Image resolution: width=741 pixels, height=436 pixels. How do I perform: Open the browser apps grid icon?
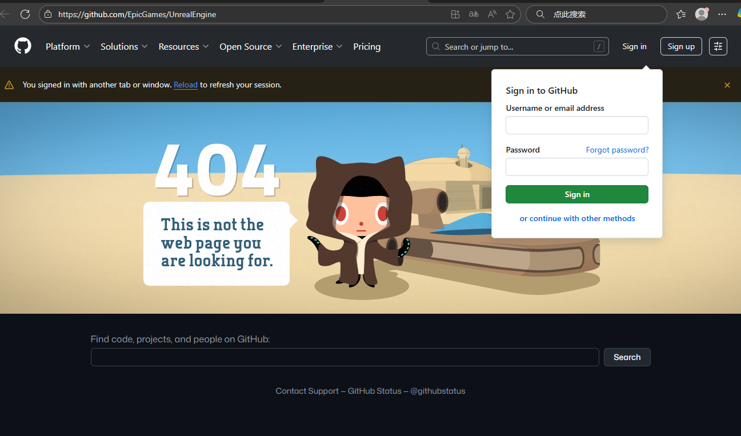455,14
